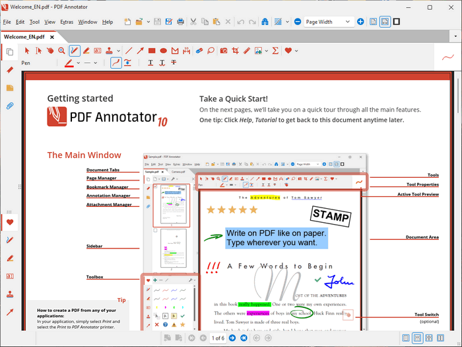Toggle fit page width view button
Image resolution: width=462 pixels, height=347 pixels.
(385, 22)
